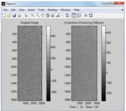Open the Brush tool color dropdown arrow

pos(62,16)
